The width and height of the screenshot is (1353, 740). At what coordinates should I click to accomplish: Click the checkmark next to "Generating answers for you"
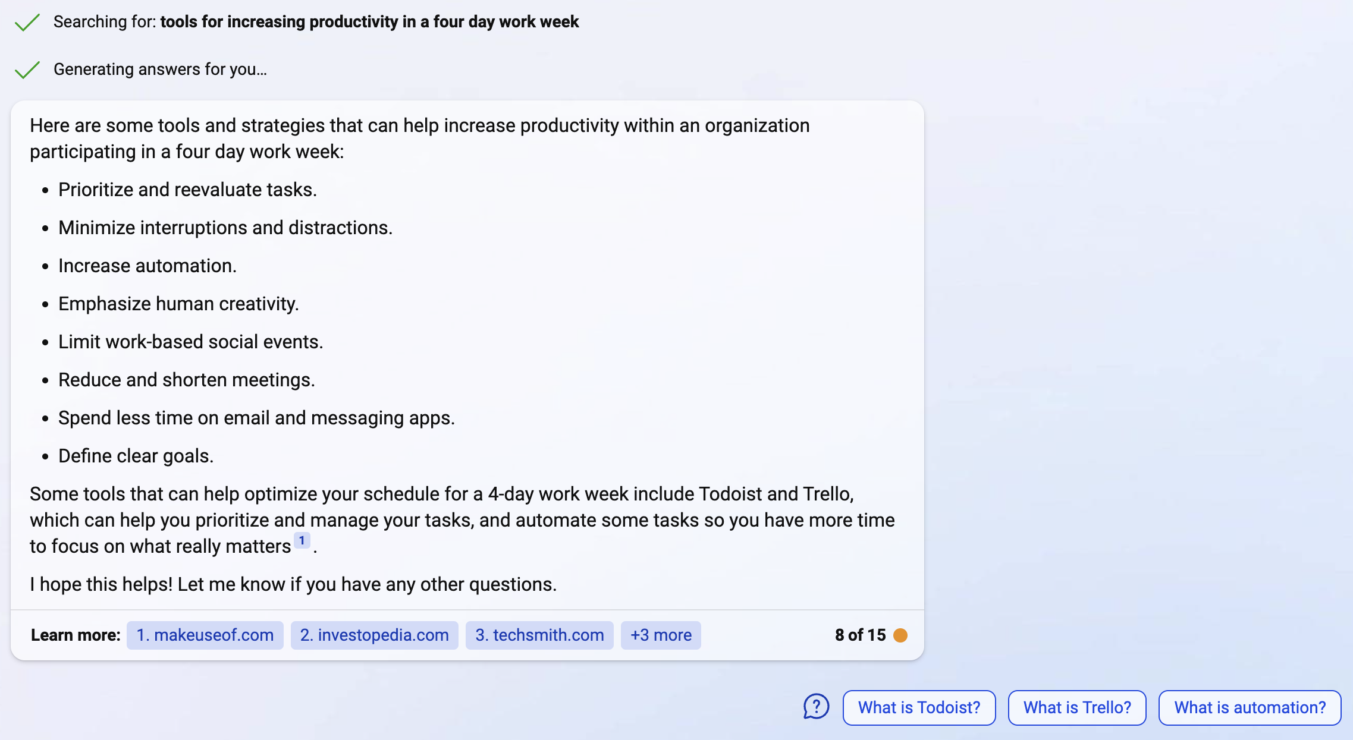pyautogui.click(x=26, y=70)
